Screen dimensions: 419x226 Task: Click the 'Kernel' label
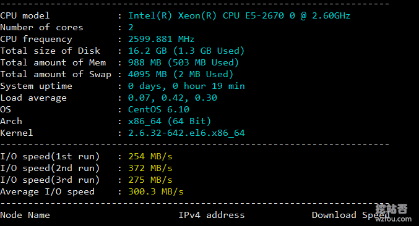[17, 133]
